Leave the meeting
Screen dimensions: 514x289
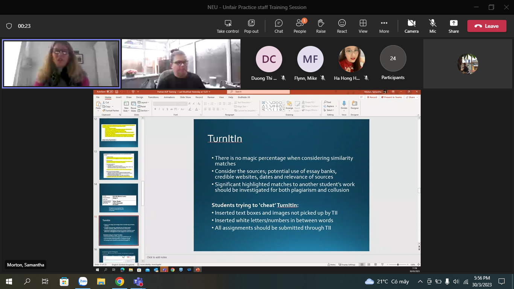click(x=487, y=26)
